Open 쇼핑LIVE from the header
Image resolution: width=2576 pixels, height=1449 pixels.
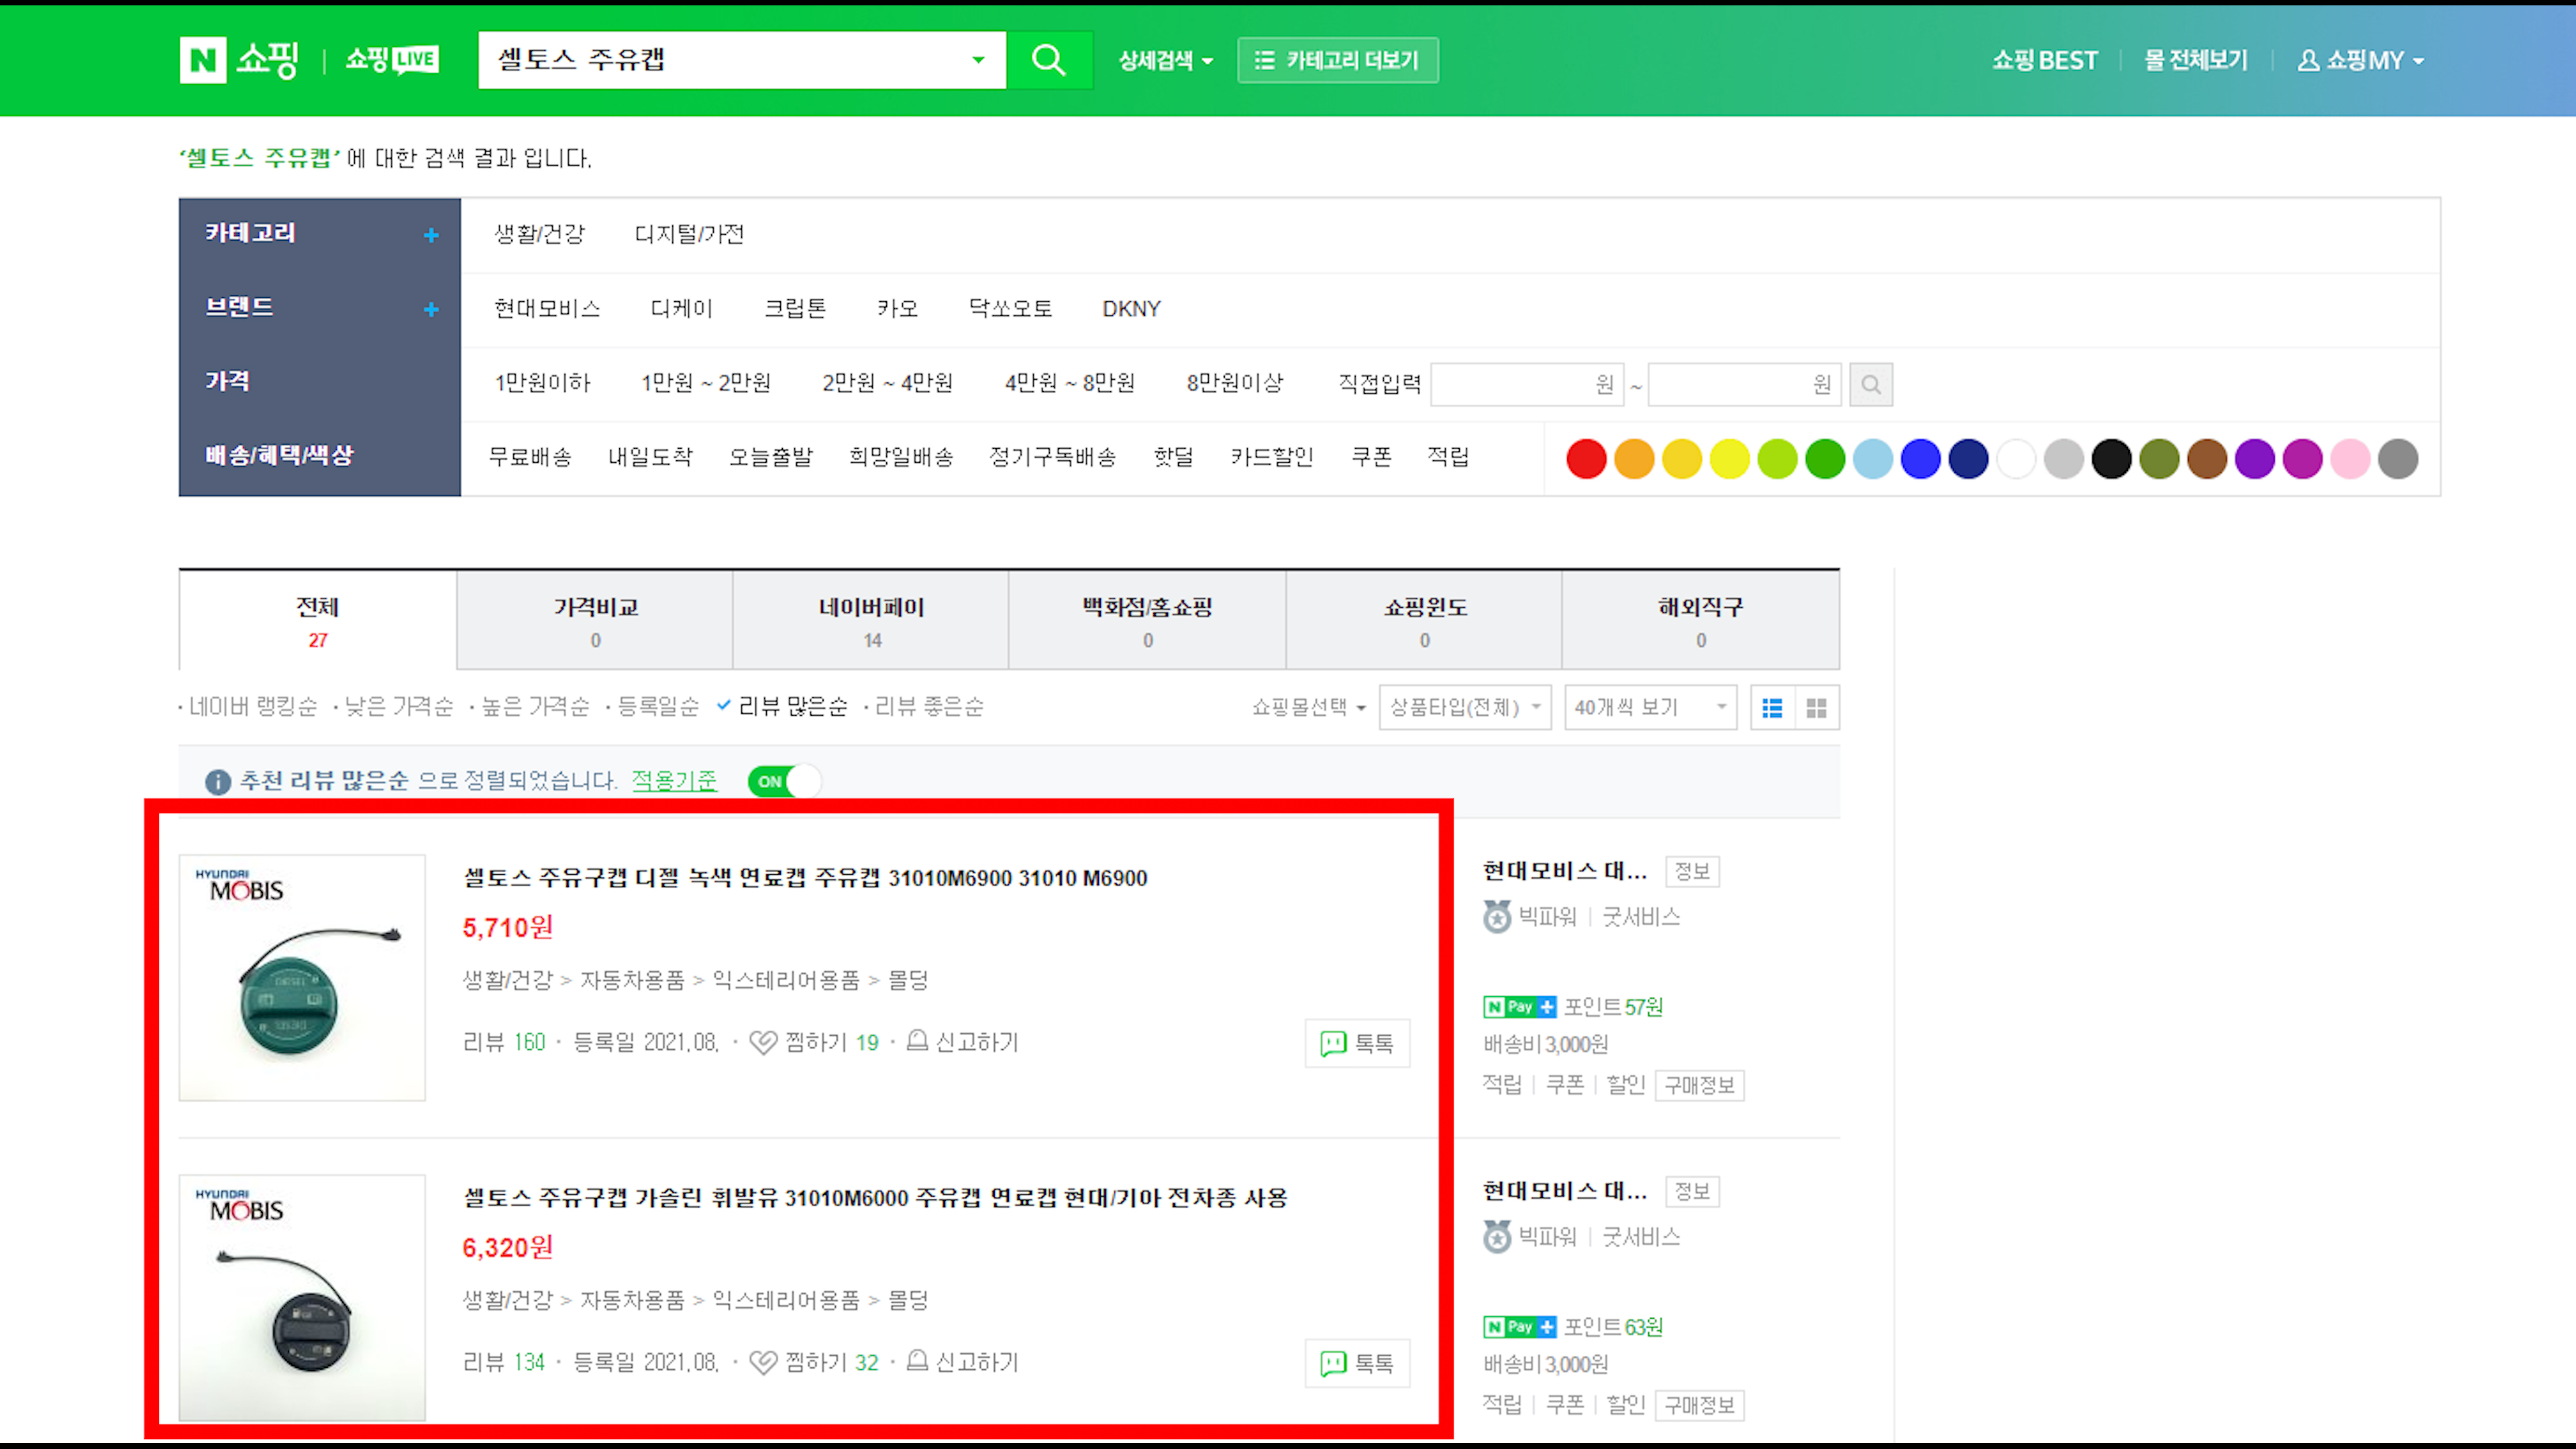coord(391,60)
